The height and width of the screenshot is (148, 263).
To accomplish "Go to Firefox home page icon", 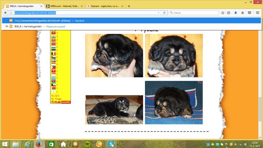I will 242,13.
